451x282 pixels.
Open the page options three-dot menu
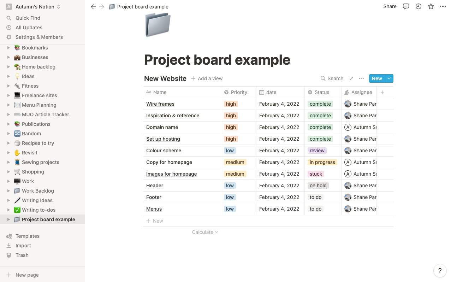pyautogui.click(x=443, y=6)
